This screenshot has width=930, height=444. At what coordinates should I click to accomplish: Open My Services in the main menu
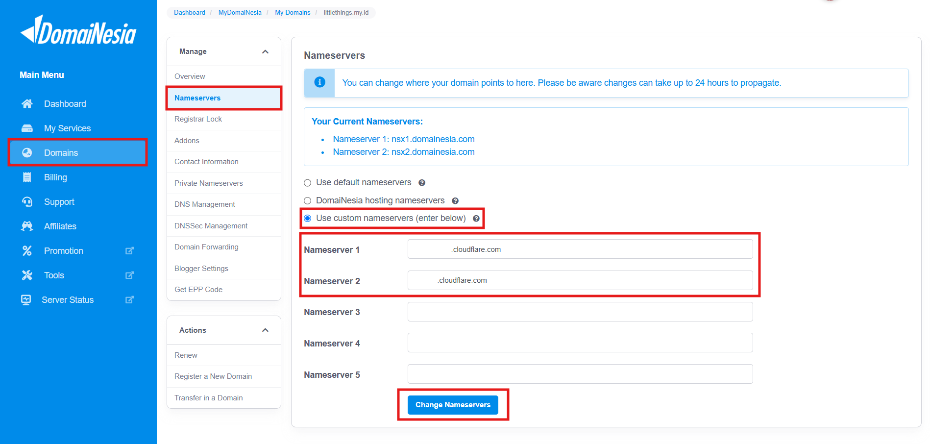(x=67, y=128)
